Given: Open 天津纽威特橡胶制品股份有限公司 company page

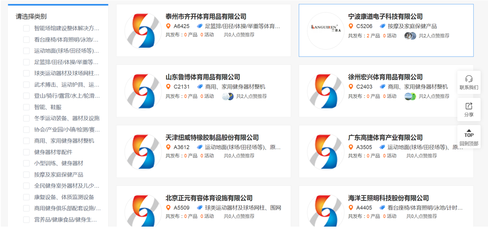Looking at the screenshot, I should click(x=212, y=138).
